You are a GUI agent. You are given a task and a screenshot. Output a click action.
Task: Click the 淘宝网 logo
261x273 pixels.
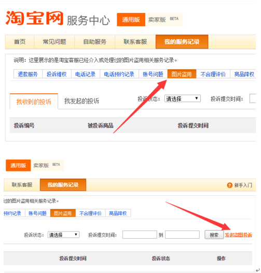tap(34, 18)
